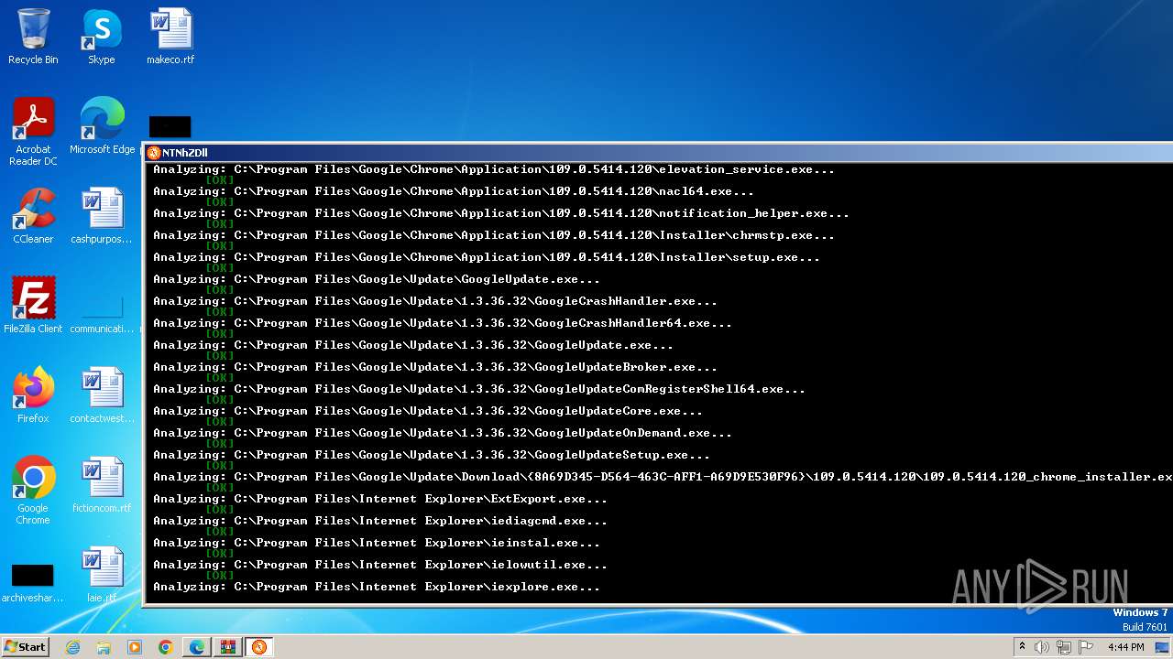Click the 4:44 PM system clock
Image resolution: width=1173 pixels, height=659 pixels.
1125,647
